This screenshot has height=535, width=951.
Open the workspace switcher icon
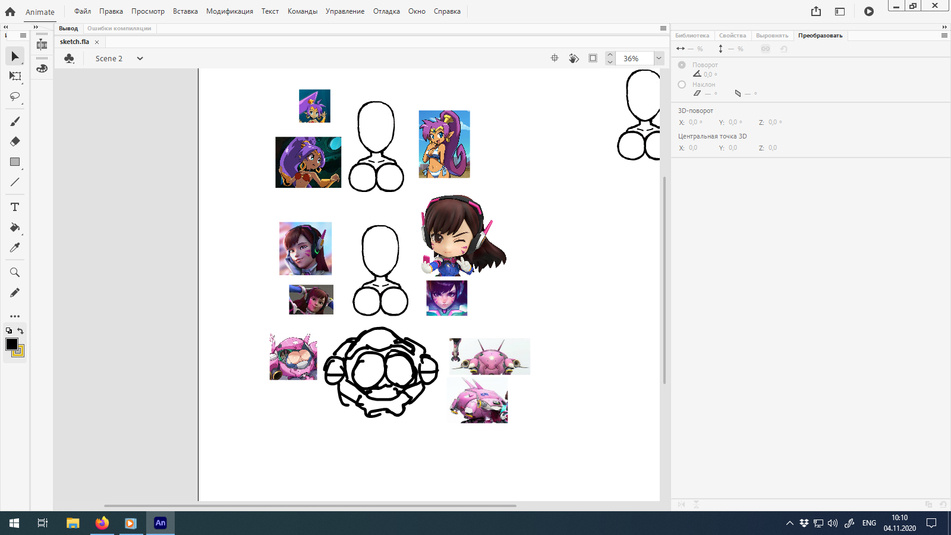tap(840, 11)
